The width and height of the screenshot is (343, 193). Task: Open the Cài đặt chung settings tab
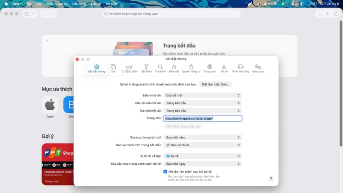coord(96,69)
